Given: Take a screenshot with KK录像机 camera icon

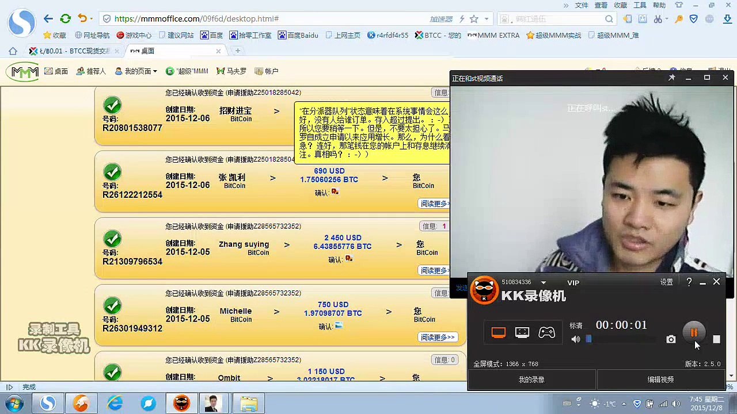Looking at the screenshot, I should tap(671, 339).
